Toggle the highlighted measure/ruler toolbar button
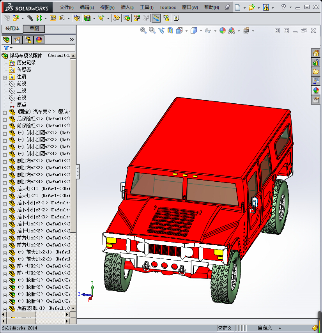The height and width of the screenshot is (333, 322). 156,18
